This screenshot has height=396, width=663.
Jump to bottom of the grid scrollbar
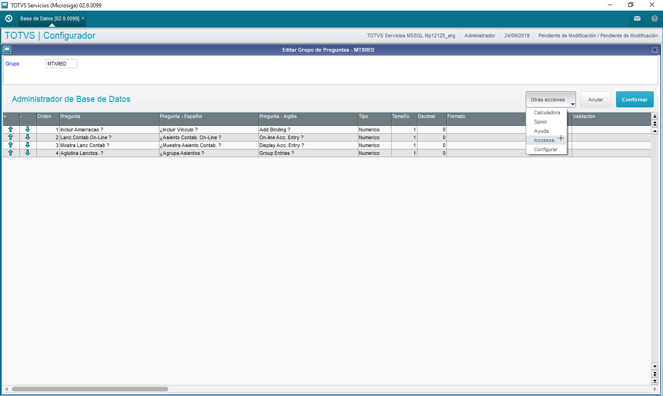(x=655, y=381)
